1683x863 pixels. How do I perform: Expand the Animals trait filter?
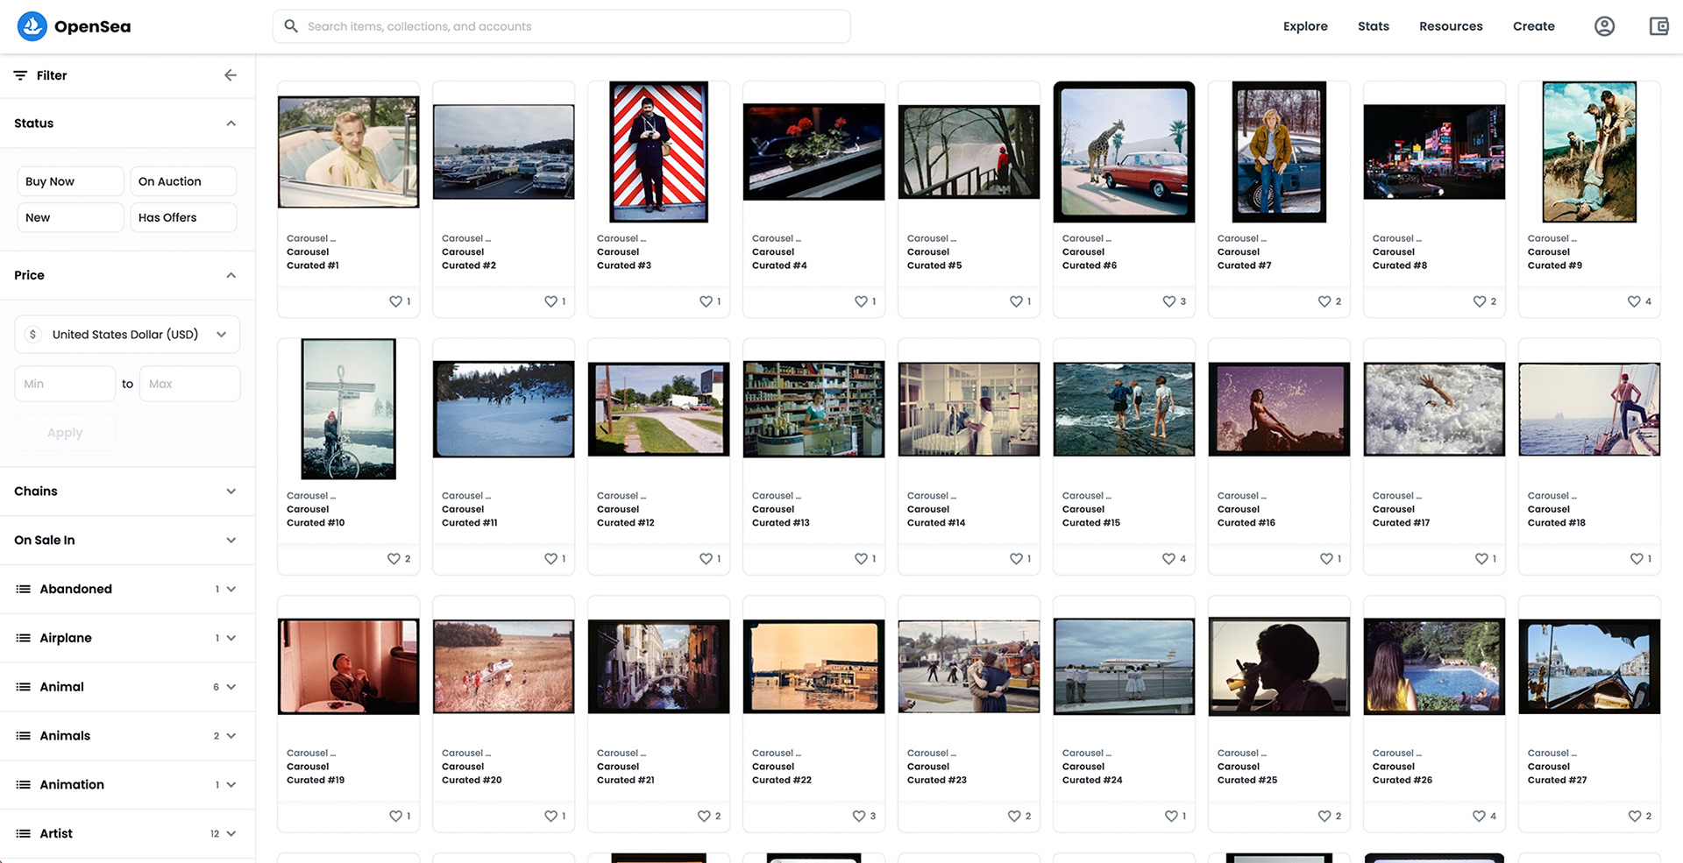127,736
